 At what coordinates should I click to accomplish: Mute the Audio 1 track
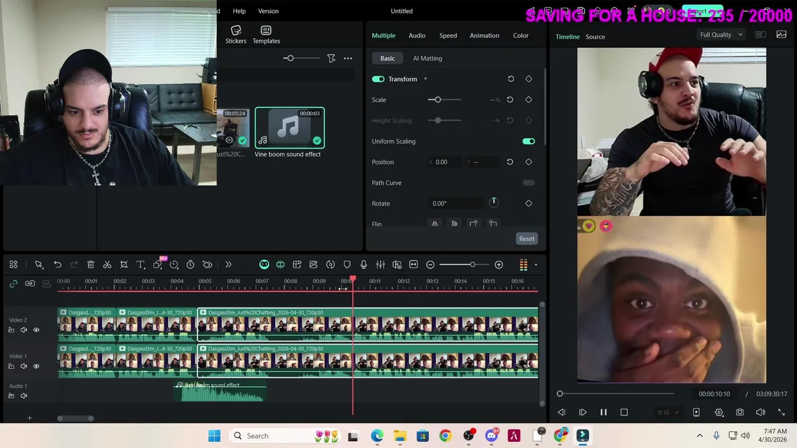pyautogui.click(x=24, y=396)
